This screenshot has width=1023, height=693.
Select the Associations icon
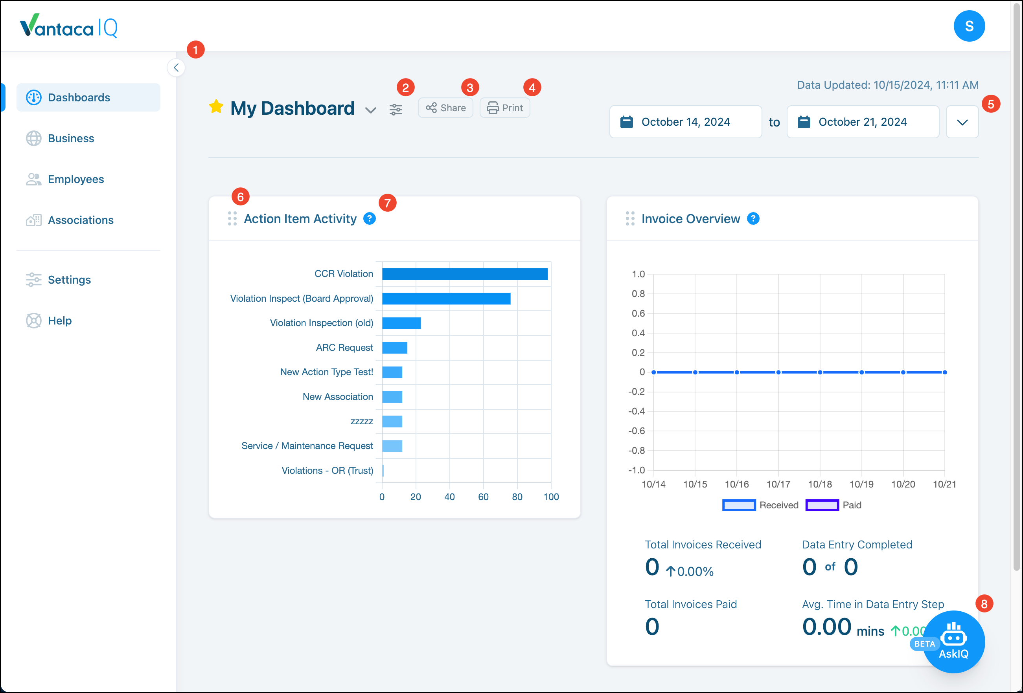tap(33, 220)
